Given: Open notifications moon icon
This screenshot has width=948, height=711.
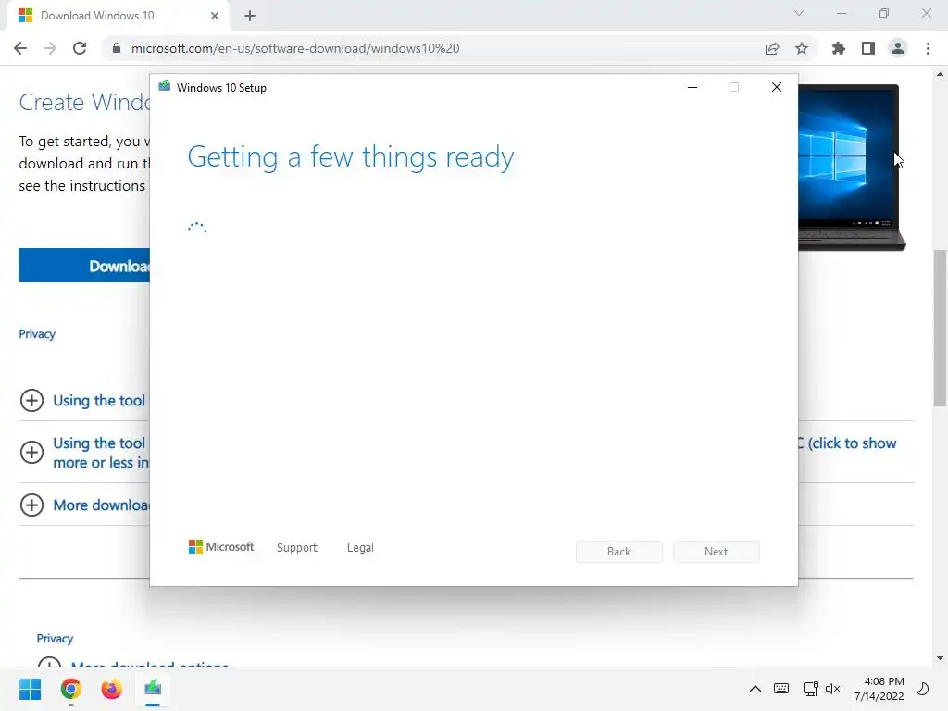Looking at the screenshot, I should tap(923, 689).
